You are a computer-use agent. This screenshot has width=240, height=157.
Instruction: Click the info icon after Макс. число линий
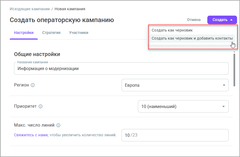(58, 125)
